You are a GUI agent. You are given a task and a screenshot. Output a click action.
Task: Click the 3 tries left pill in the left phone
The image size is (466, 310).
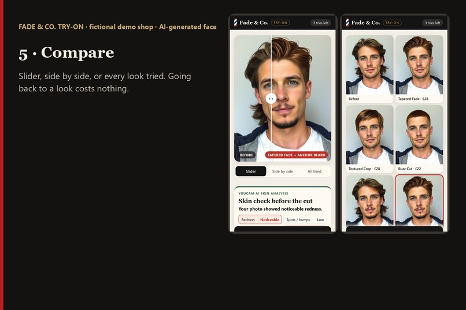coord(321,23)
